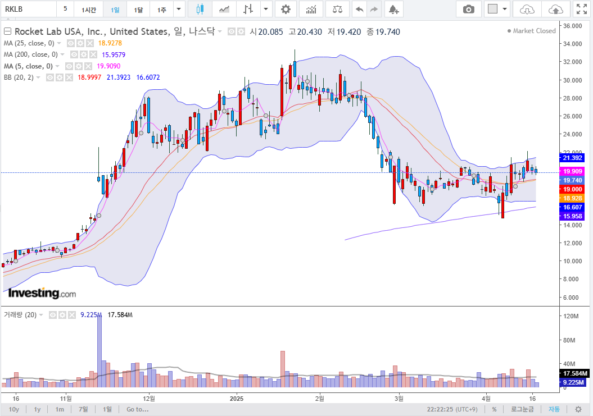Expand MA (5, close, 0) legend dropdown
This screenshot has width=593, height=416.
tap(57, 66)
